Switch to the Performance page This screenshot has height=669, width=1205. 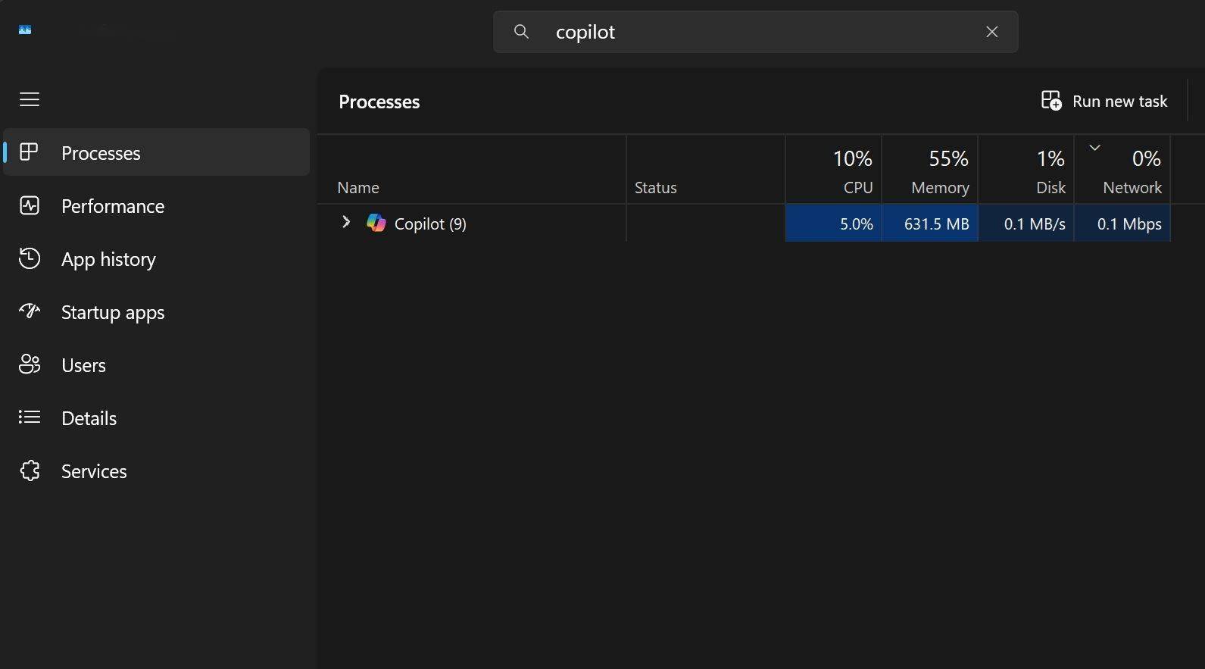click(x=157, y=206)
